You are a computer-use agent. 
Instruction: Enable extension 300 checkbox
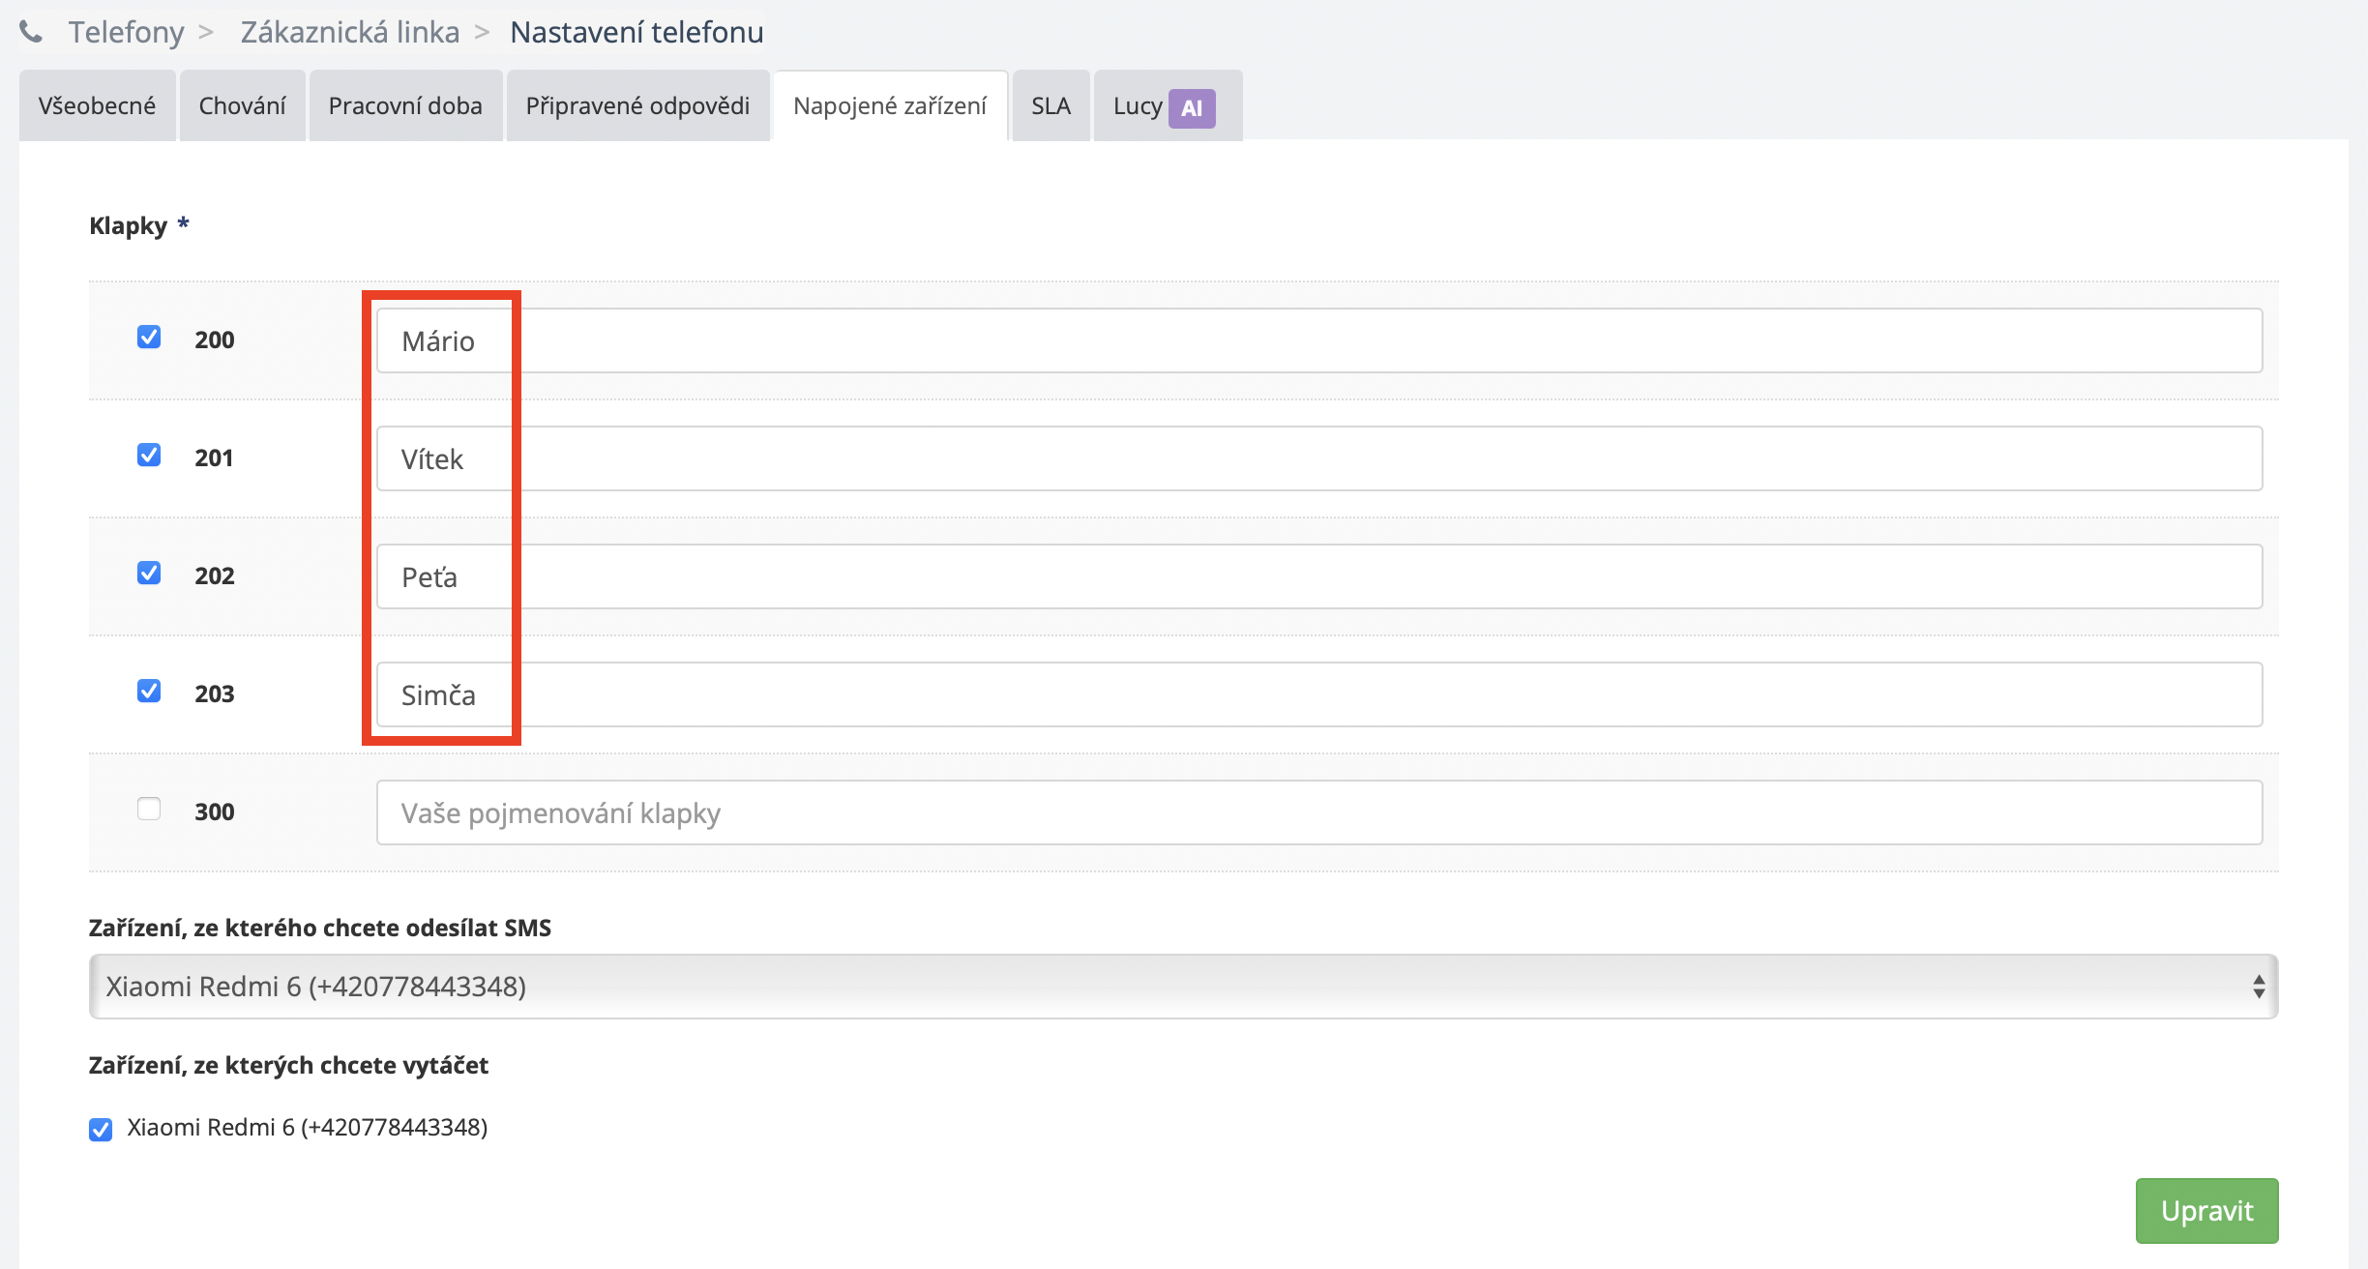coord(149,809)
